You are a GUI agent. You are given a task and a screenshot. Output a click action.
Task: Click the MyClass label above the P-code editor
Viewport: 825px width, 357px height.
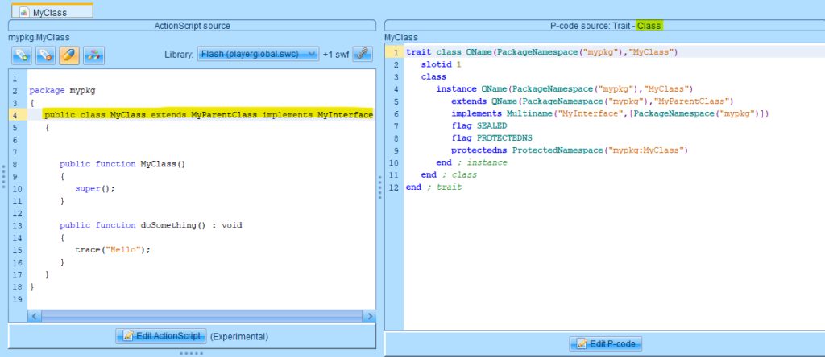pos(401,37)
